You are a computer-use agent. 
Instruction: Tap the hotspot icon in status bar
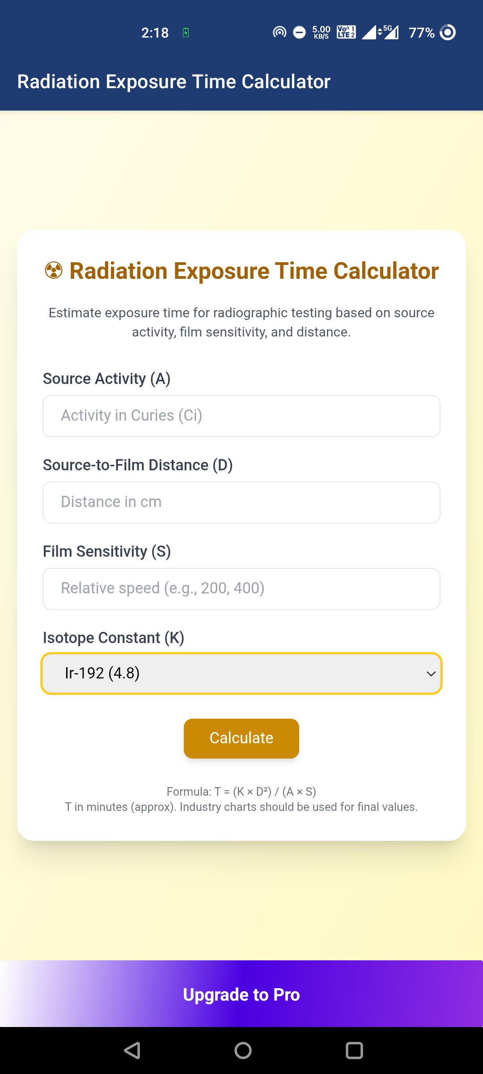coord(280,33)
